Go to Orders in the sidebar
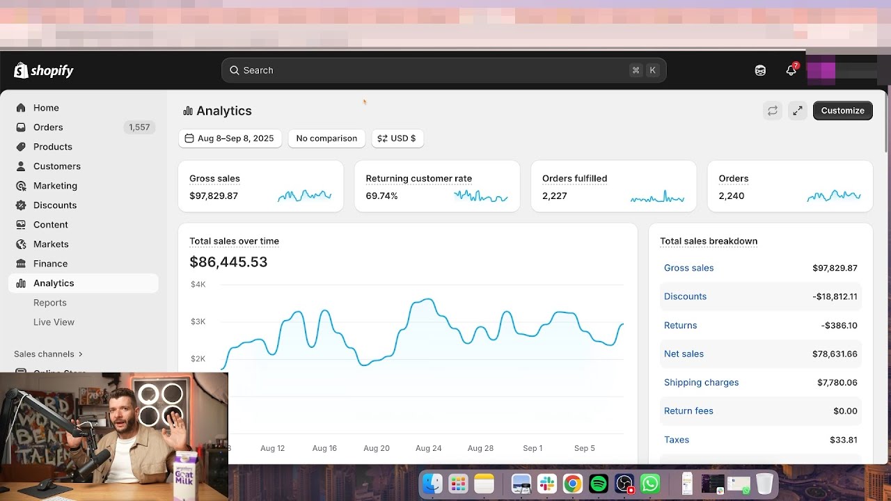This screenshot has width=891, height=501. [x=48, y=127]
